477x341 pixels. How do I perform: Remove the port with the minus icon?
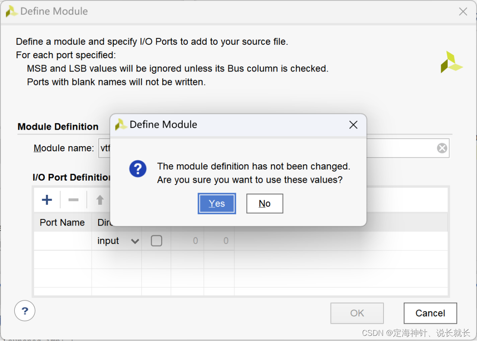coord(73,200)
